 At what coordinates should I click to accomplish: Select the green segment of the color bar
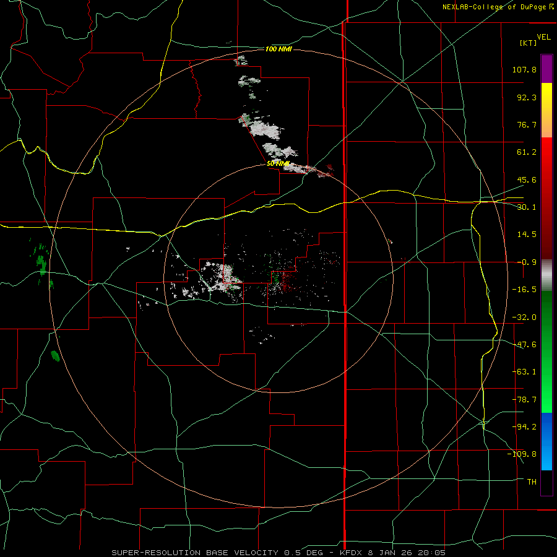[x=546, y=352]
